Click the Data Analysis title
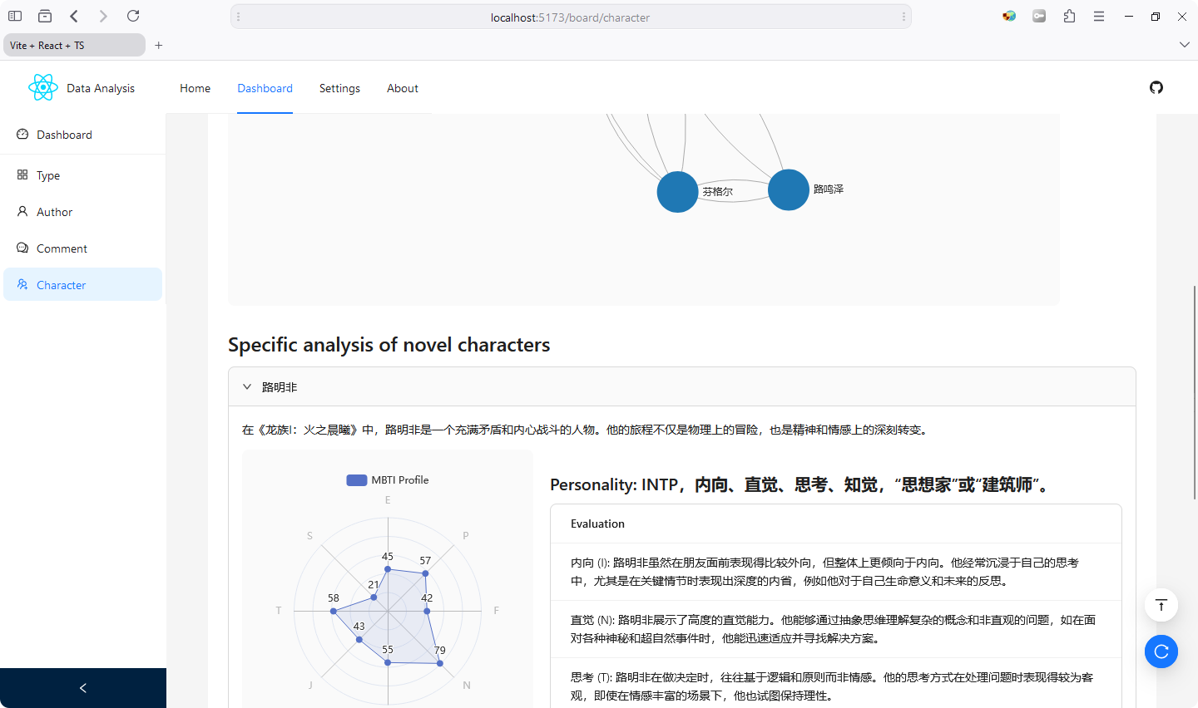1198x708 pixels. pyautogui.click(x=101, y=88)
